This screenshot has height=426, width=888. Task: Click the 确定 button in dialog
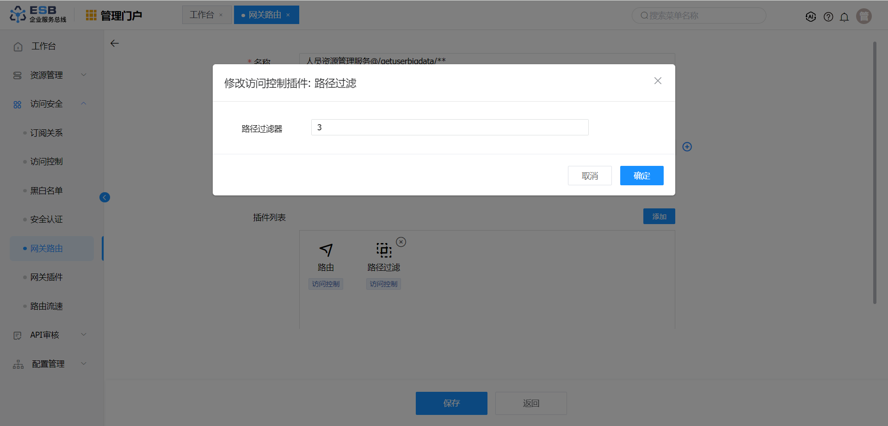(x=641, y=176)
